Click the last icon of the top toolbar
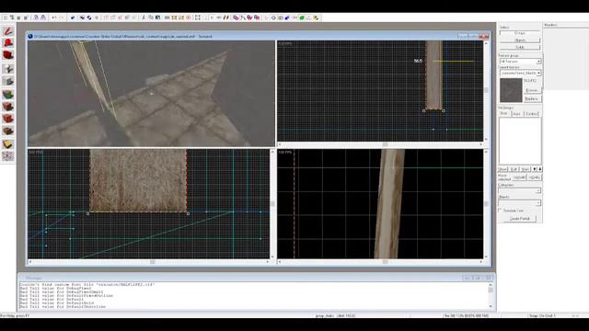 pos(316,17)
